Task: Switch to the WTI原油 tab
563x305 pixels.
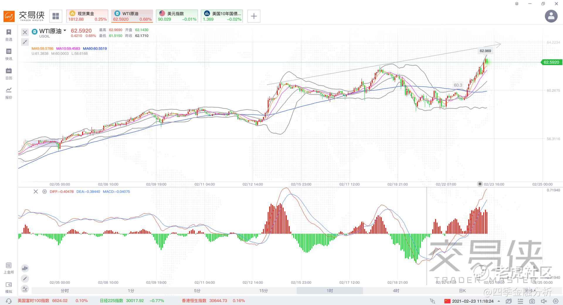Action: coord(132,16)
